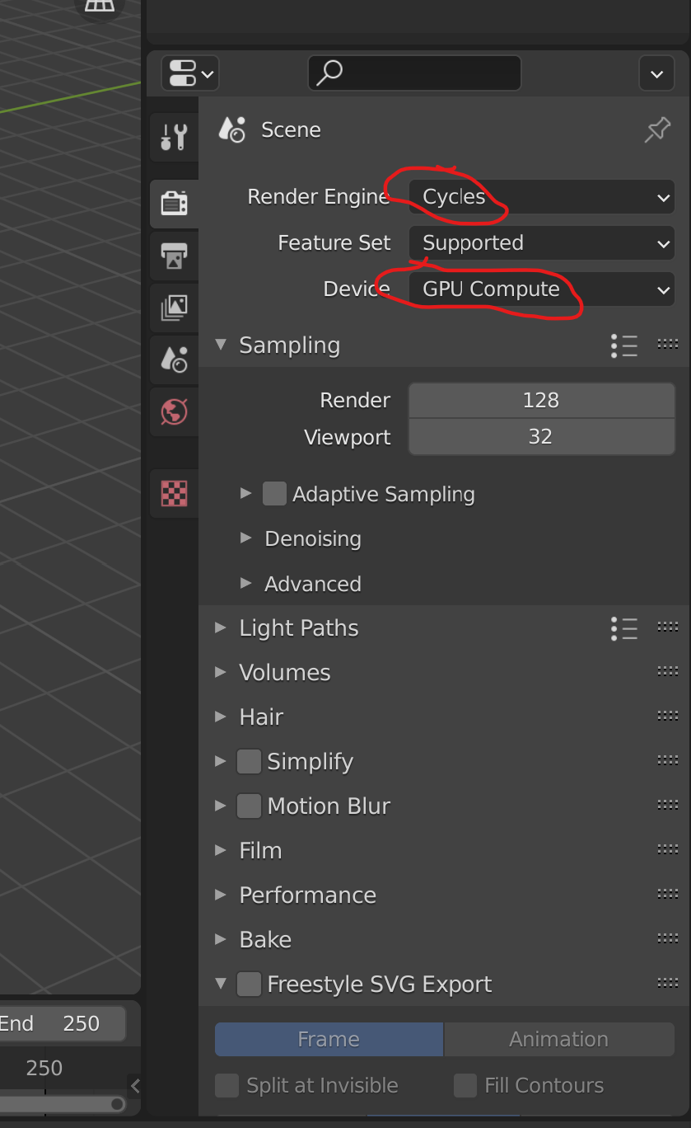Image resolution: width=691 pixels, height=1128 pixels.
Task: Enable the Freestyle SVG Export checkbox
Action: coord(249,984)
